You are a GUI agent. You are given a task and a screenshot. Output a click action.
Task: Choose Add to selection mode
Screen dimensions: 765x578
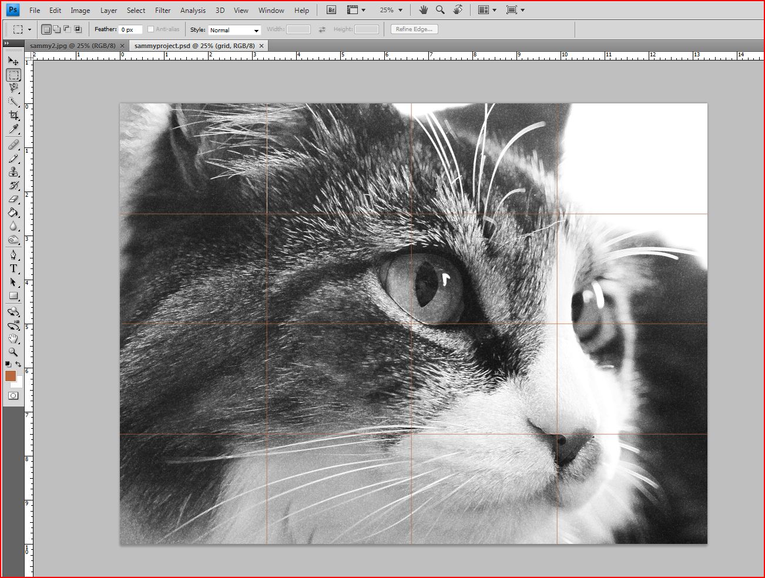pos(56,29)
